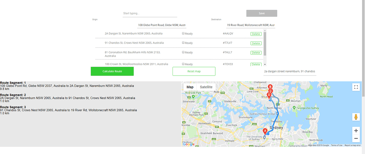Click the Google logo on the map
Viewport: 365px width, 154px height.
click(189, 144)
